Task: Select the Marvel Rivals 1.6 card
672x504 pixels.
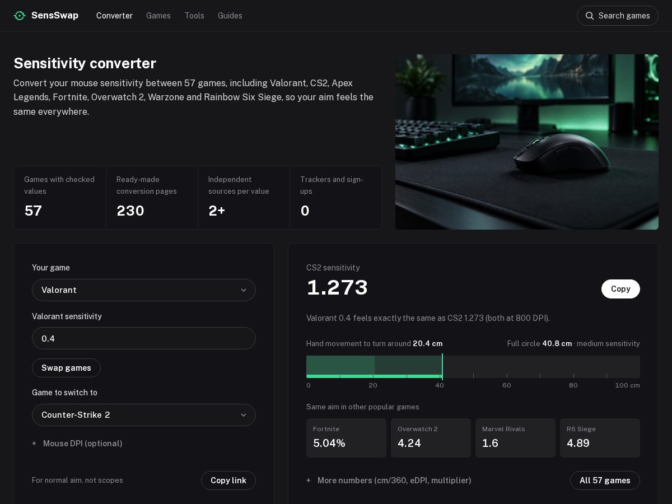Action: point(515,438)
